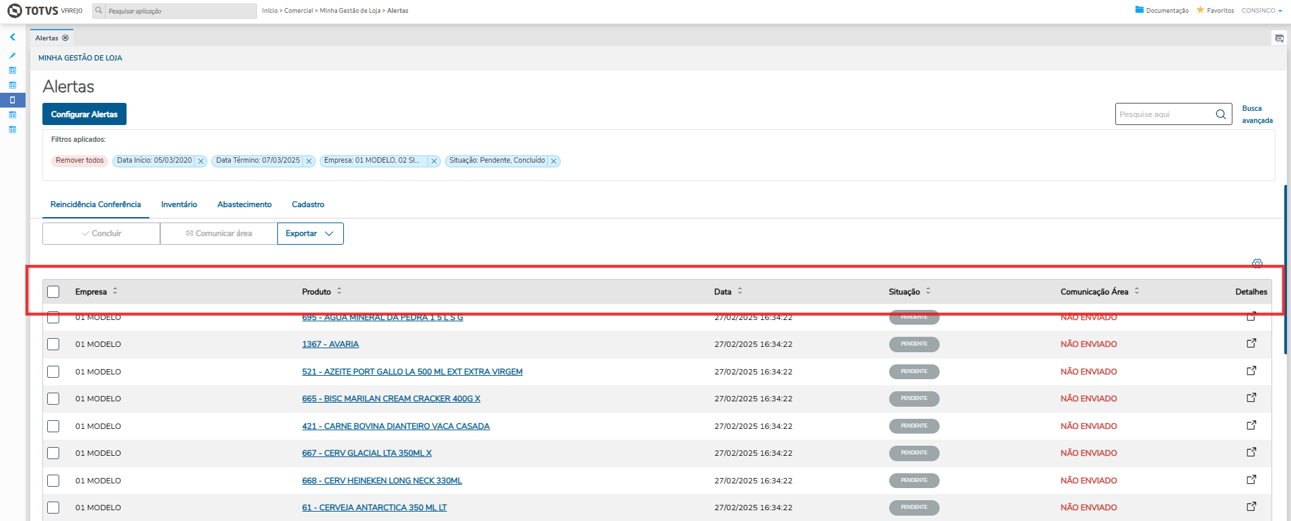The width and height of the screenshot is (1291, 521).
Task: Sort the table by Data column
Action: coord(740,291)
